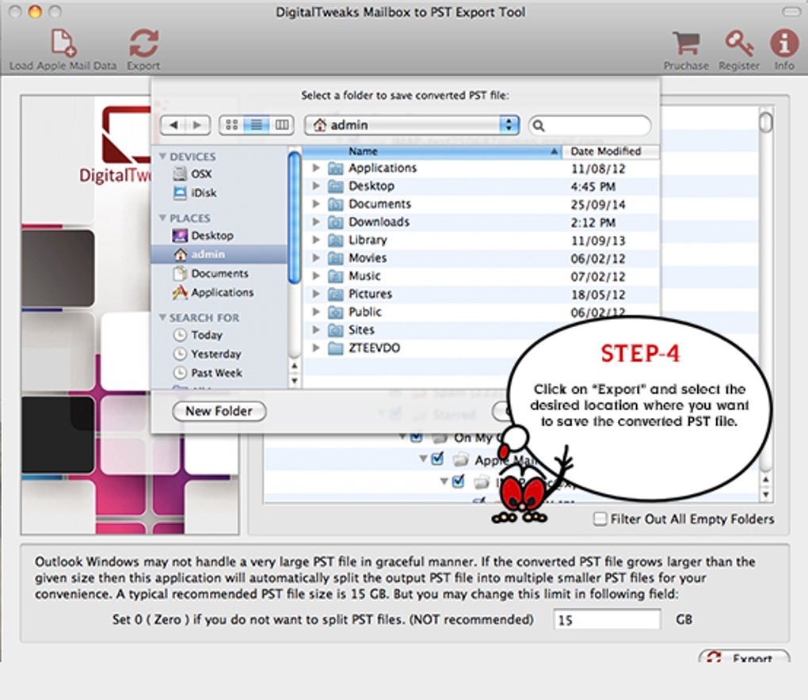Expand the Movies folder triangle
This screenshot has width=808, height=700.
316,258
